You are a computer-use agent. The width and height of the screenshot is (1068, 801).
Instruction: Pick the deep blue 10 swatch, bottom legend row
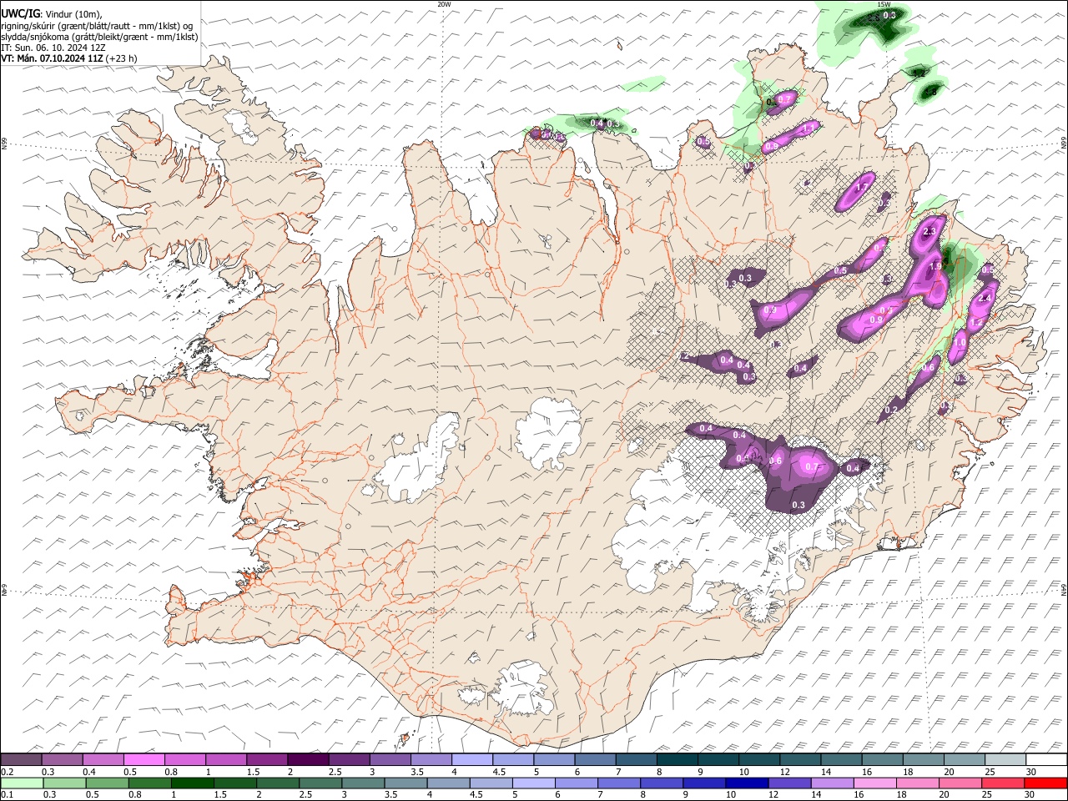click(x=747, y=783)
